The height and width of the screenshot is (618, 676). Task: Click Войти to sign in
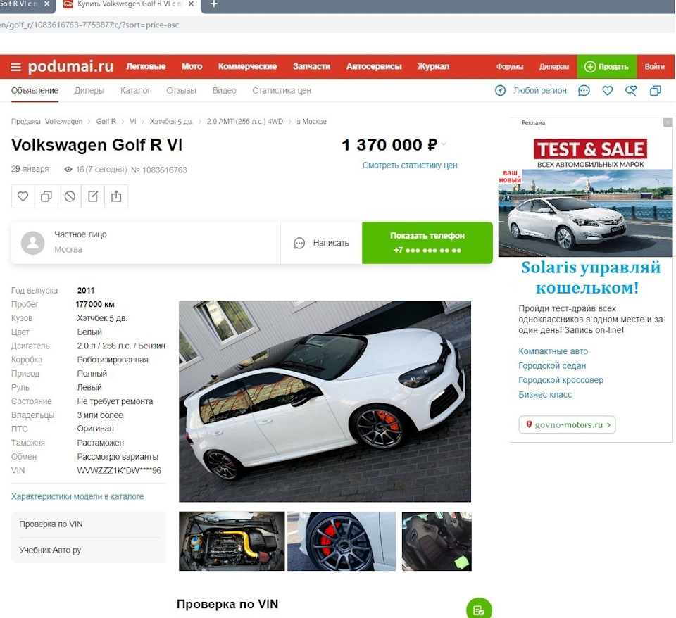(x=654, y=67)
